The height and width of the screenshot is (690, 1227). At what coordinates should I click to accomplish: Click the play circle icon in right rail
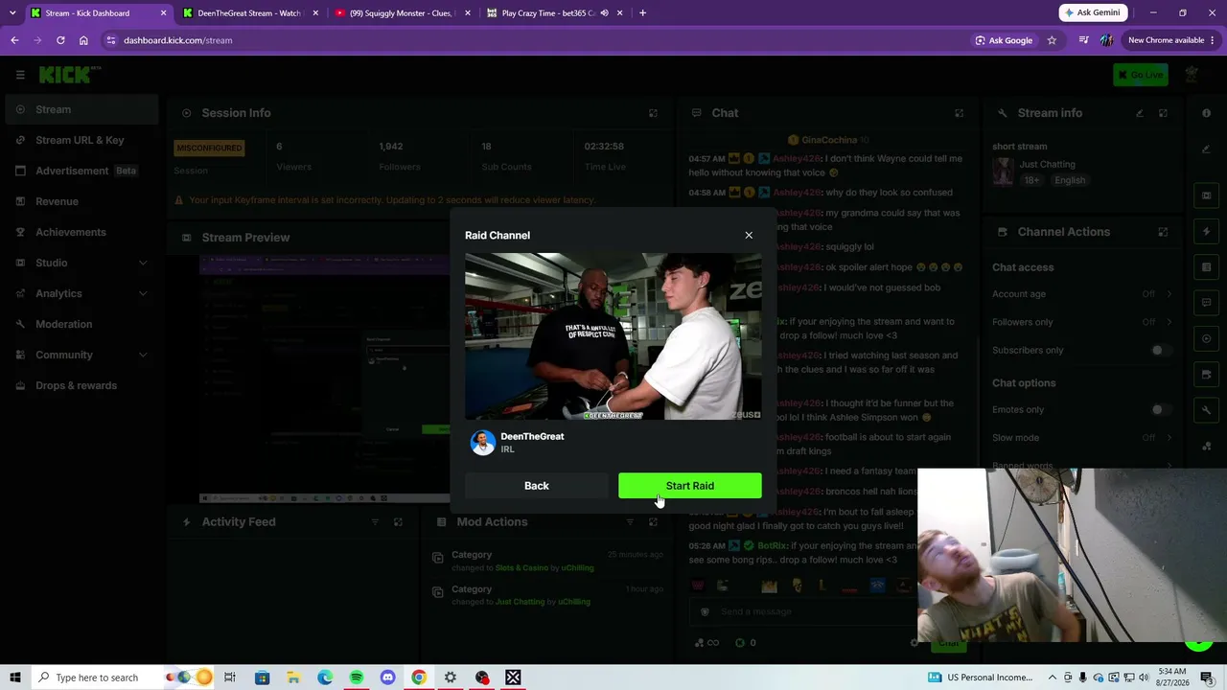(x=1206, y=338)
